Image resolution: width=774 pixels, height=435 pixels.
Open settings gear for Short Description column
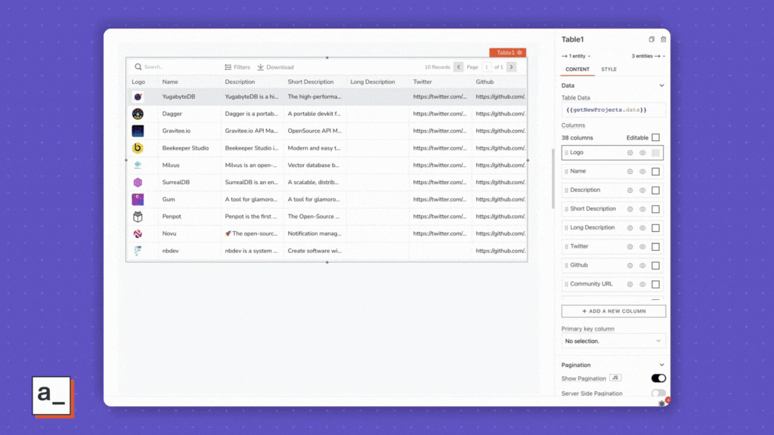(630, 209)
